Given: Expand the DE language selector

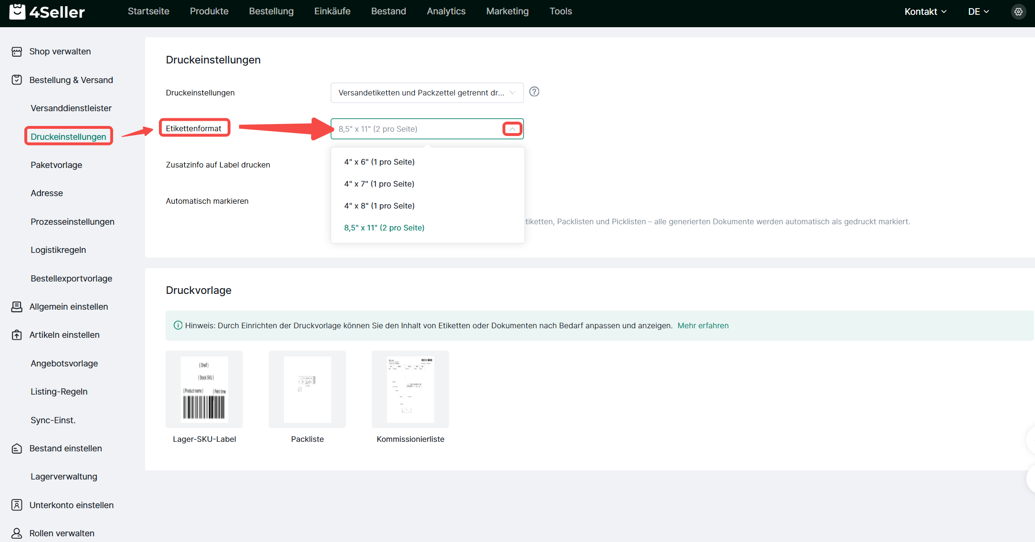Looking at the screenshot, I should coord(978,12).
